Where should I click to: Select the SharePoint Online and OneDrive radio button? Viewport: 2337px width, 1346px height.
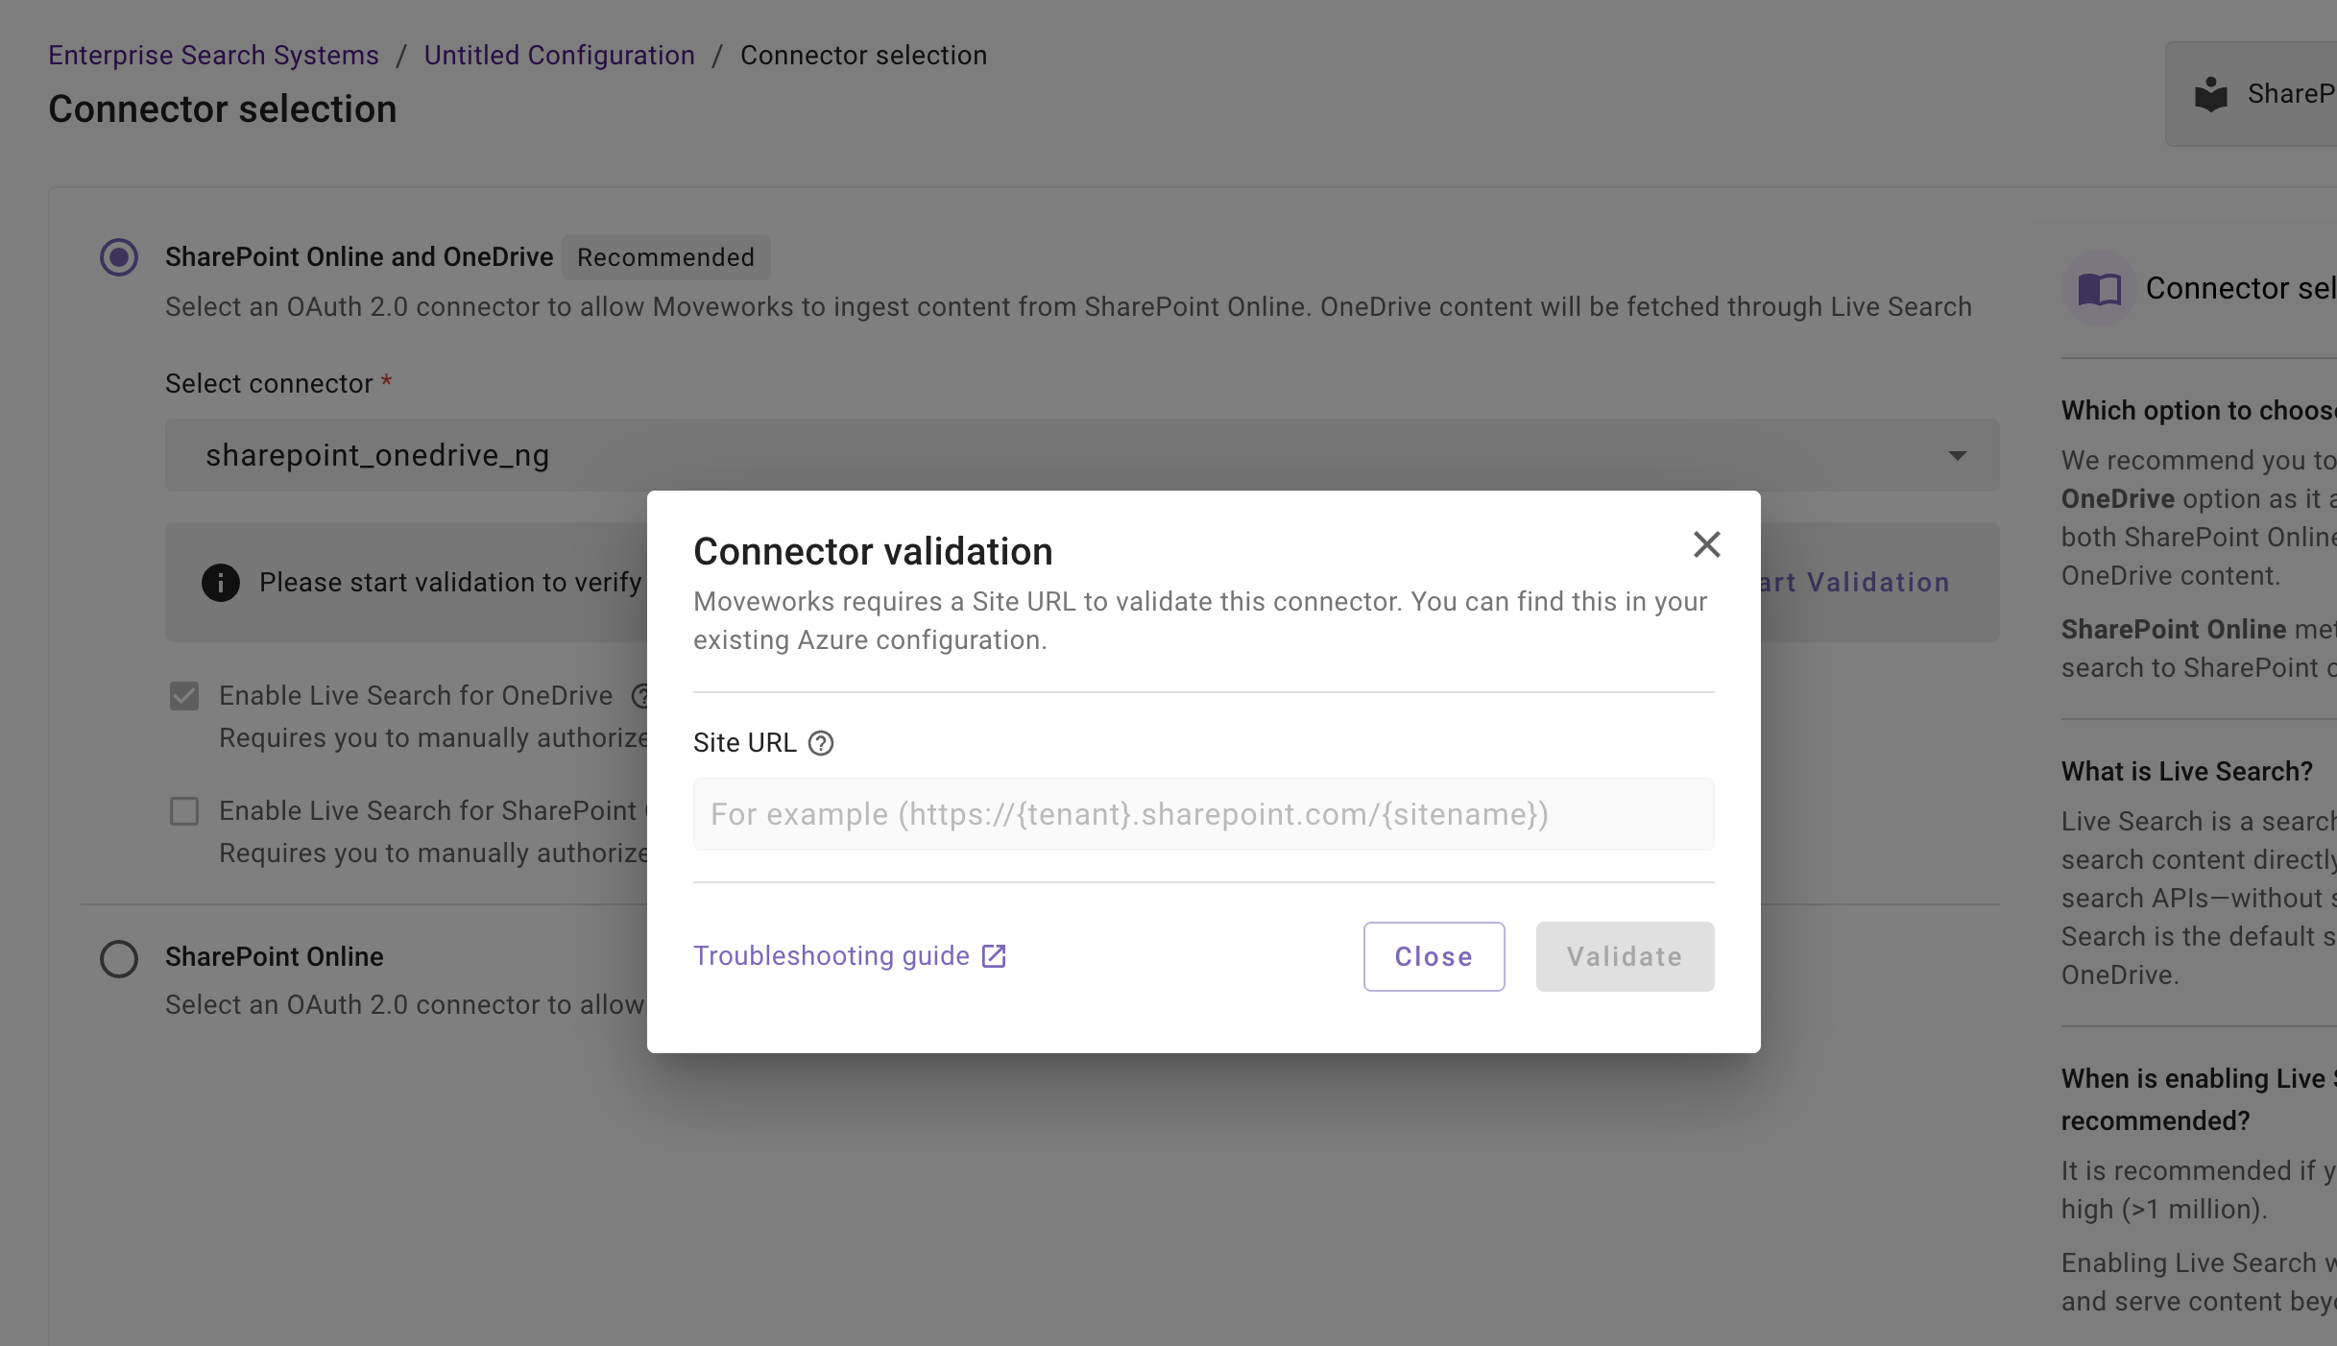[119, 257]
